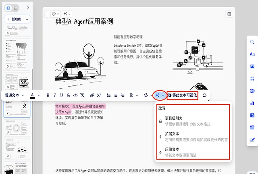258x174 pixels.
Task: Select slide thumbnail 4
Action: tap(17, 31)
